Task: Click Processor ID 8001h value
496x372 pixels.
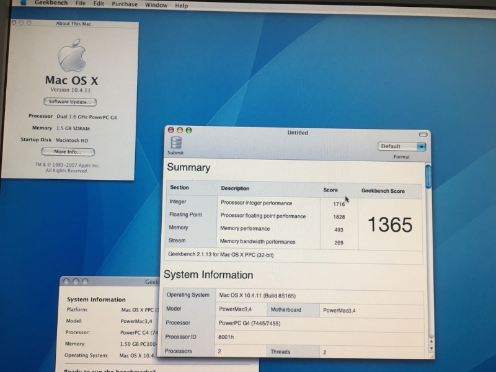Action: [x=226, y=337]
